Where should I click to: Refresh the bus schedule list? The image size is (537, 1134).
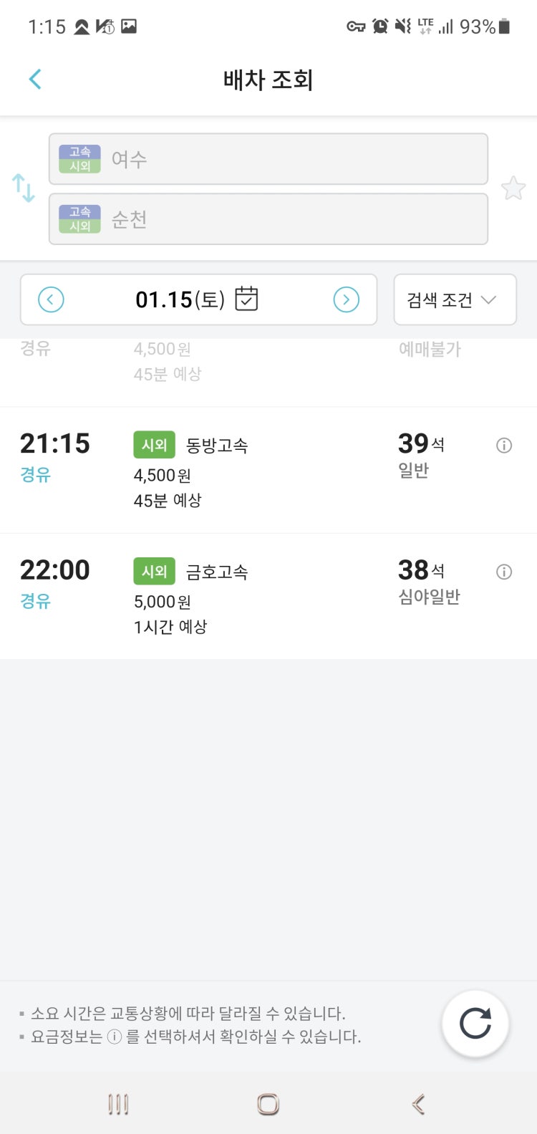pyautogui.click(x=475, y=1024)
